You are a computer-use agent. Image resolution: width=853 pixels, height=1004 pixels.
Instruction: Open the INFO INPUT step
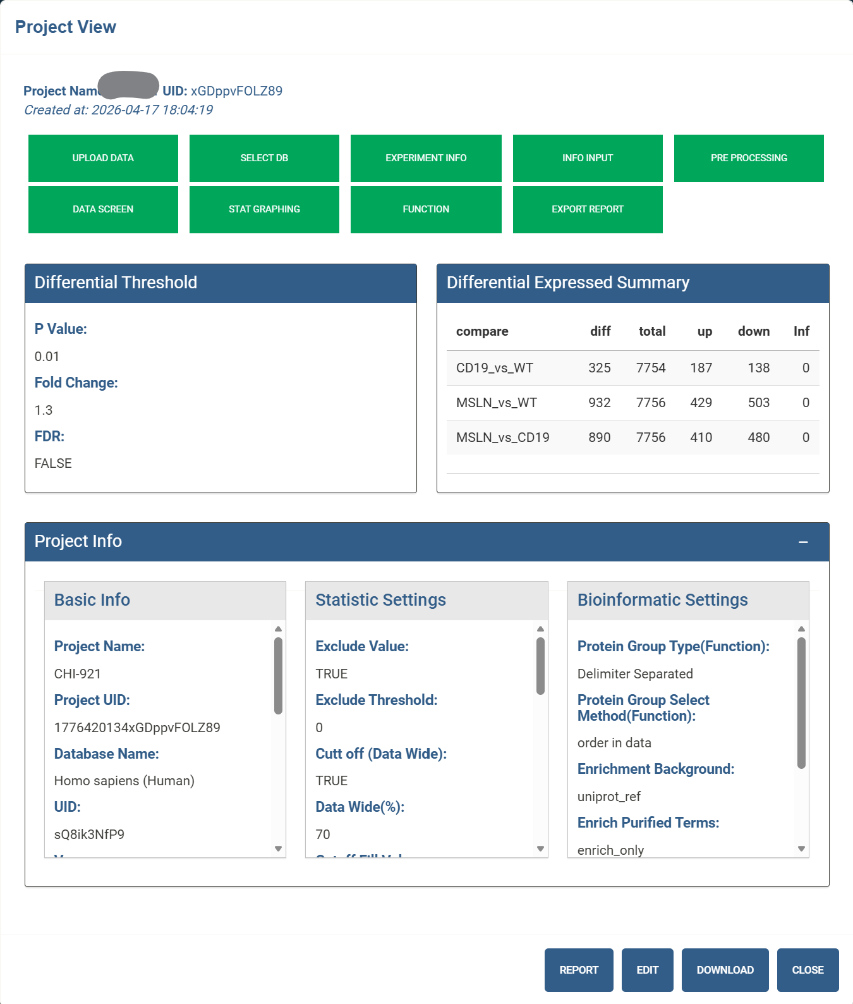[x=588, y=158]
